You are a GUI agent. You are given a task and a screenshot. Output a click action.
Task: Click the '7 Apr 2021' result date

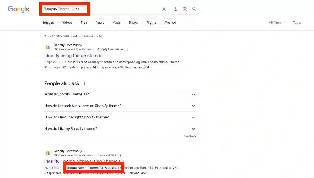(x=52, y=62)
